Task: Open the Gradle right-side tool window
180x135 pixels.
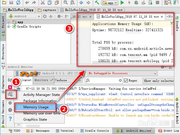Action: click(177, 24)
